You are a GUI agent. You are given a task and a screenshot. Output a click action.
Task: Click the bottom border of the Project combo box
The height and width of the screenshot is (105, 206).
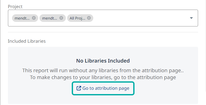coord(103,26)
